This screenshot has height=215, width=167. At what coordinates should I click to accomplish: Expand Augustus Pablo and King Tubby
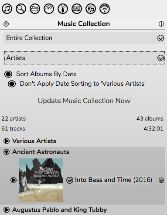click(x=7, y=210)
